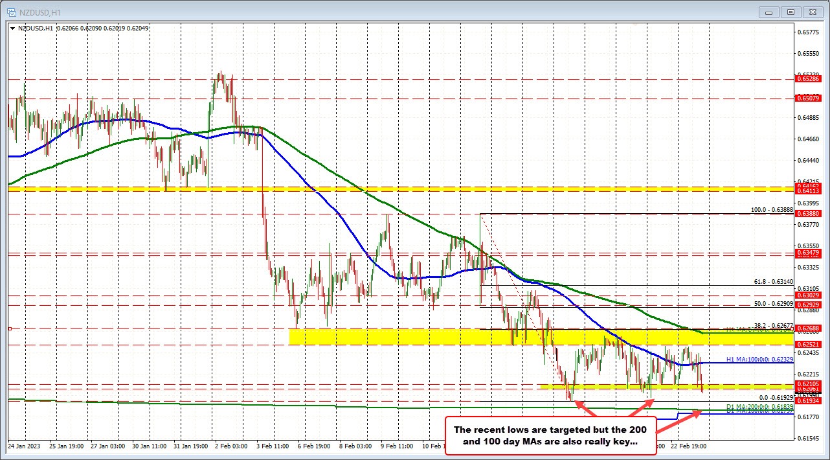Click the 50.0 - 0.62909 Fibonacci label
This screenshot has height=460, width=830.
[x=773, y=303]
